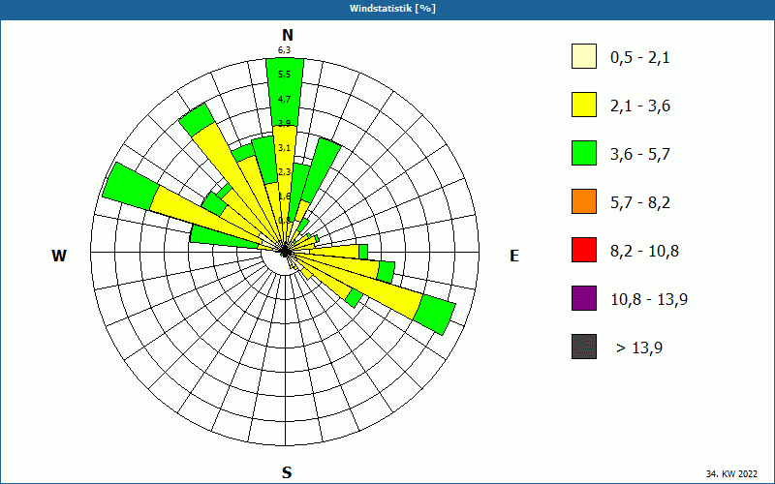Viewport: 775px width, 484px height.
Task: Click the 2,3 radial axis value
Action: click(x=284, y=172)
